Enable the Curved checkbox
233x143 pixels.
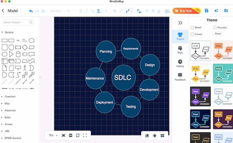click(x=192, y=34)
